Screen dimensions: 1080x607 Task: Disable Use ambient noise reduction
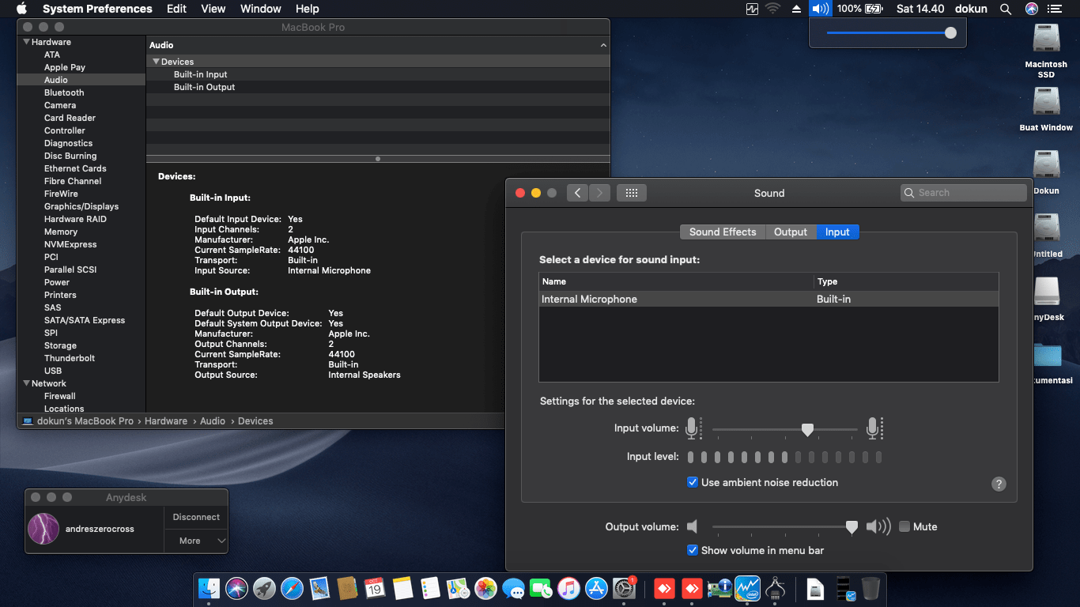[x=693, y=482]
